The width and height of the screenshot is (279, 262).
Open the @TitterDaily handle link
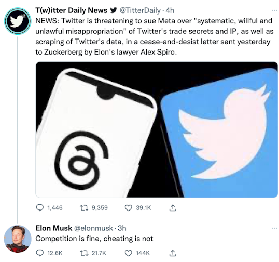[x=140, y=10]
